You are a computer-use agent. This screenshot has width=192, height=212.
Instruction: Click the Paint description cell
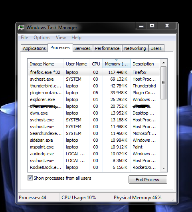(x=137, y=147)
